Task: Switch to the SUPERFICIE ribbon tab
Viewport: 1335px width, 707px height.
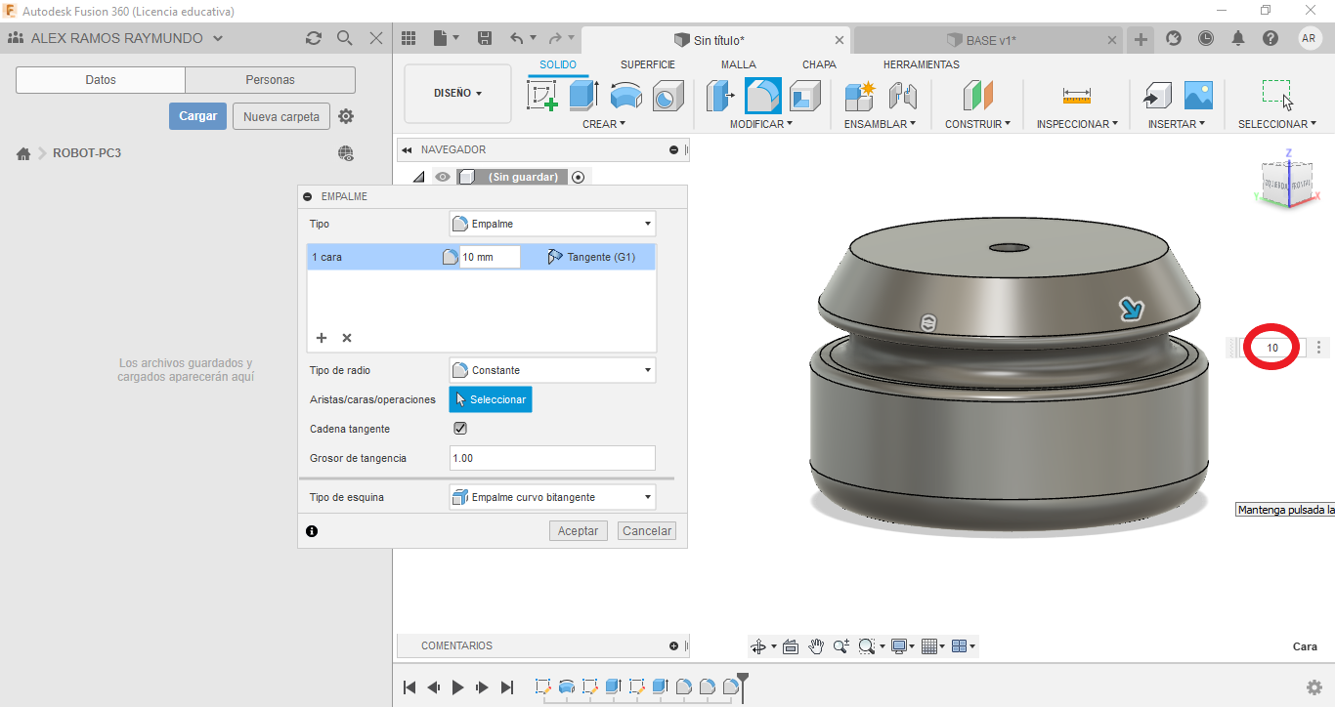Action: point(647,64)
